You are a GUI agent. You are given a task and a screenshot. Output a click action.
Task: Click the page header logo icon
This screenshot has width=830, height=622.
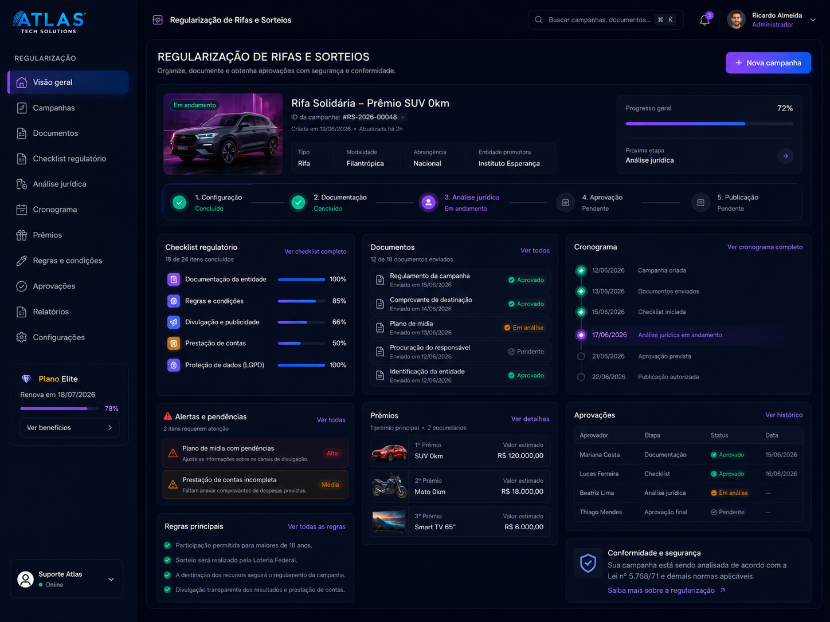pos(158,20)
